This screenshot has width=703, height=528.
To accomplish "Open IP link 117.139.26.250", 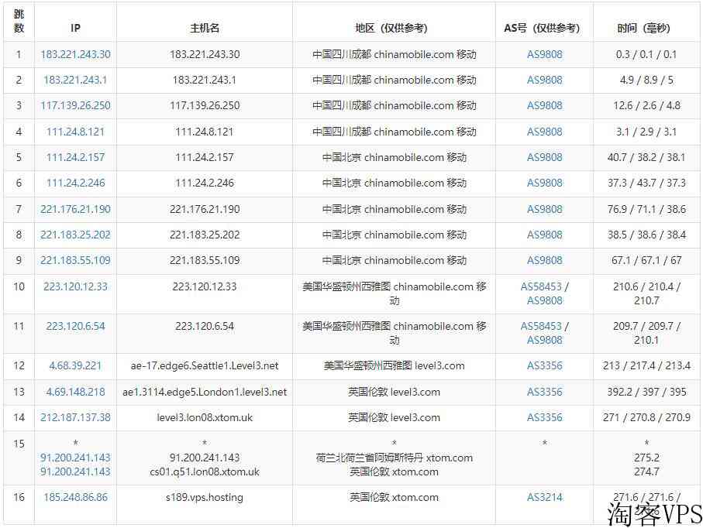I will (75, 105).
